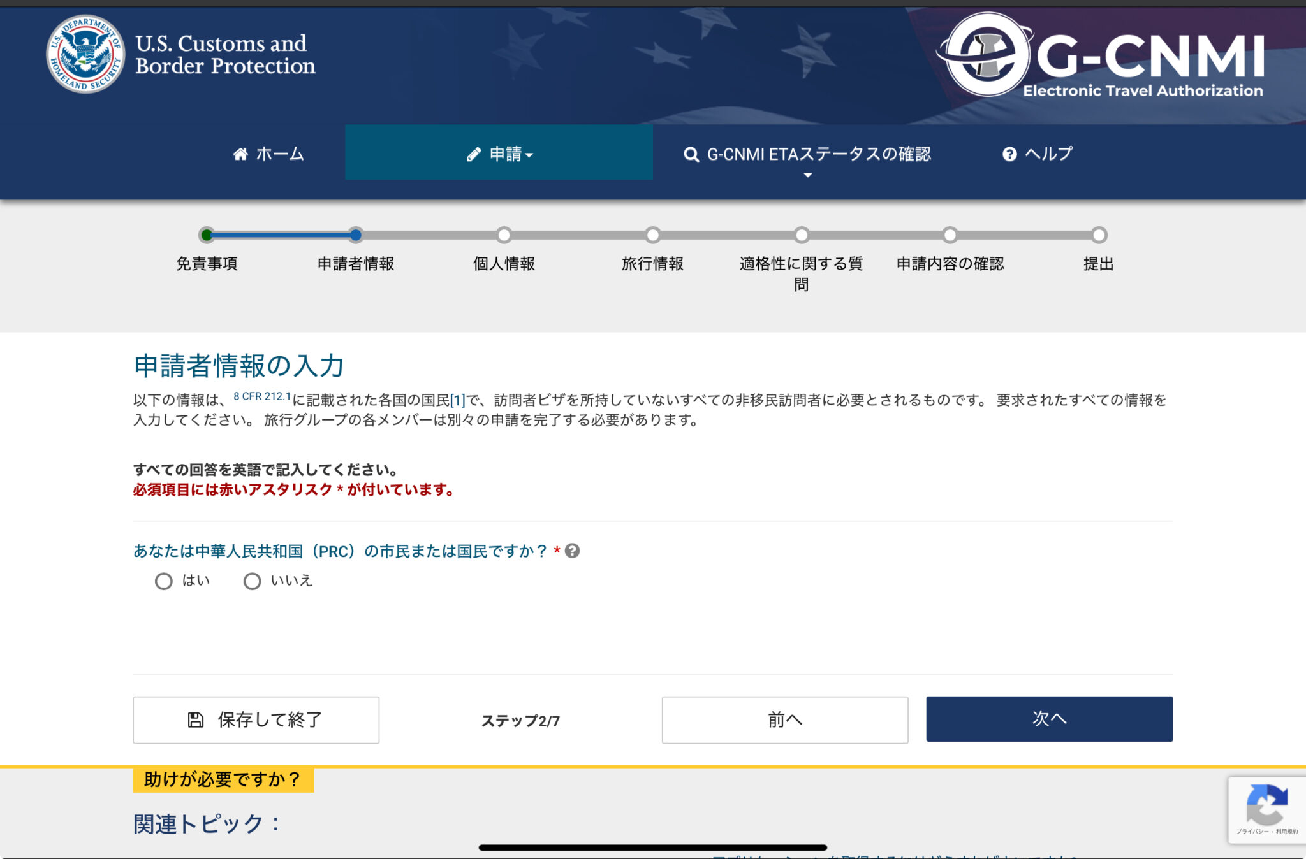This screenshot has width=1306, height=859.
Task: Select the はい radio button
Action: pyautogui.click(x=164, y=581)
